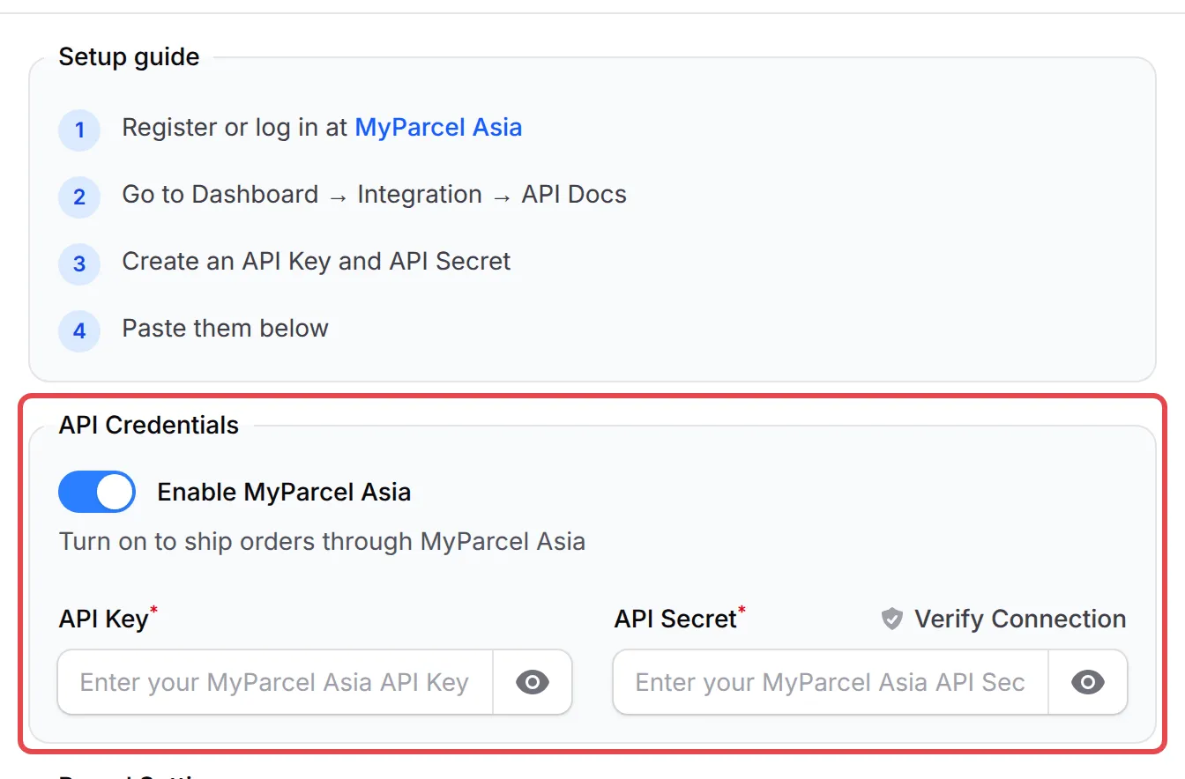Show the API Key with eye icon
This screenshot has height=779, width=1185.
click(x=533, y=682)
